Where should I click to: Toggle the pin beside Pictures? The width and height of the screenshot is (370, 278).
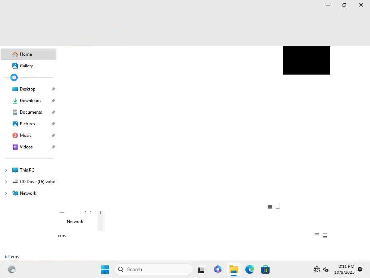coord(53,124)
